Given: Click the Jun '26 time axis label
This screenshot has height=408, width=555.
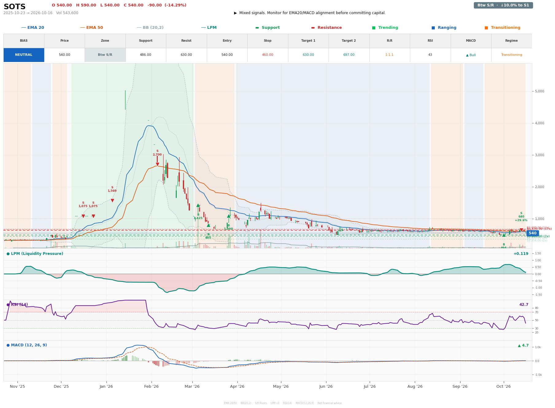Looking at the screenshot, I should pos(326,387).
